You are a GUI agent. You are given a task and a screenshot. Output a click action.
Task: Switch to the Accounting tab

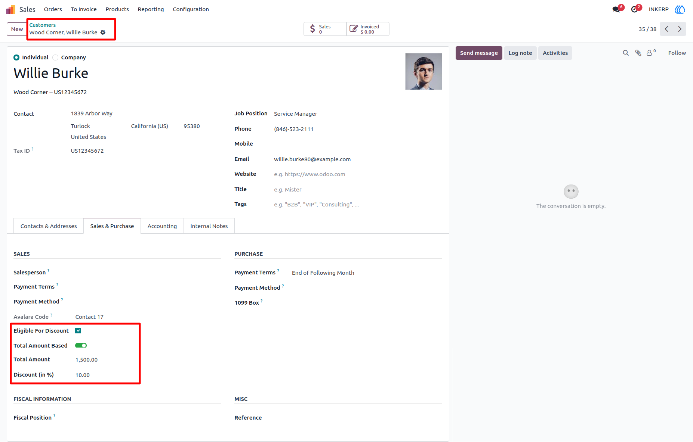point(162,226)
